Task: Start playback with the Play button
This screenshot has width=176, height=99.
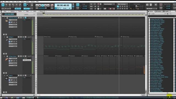Action: coord(43,5)
